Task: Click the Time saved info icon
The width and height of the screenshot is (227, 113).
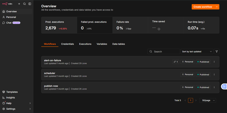Action: (x=159, y=29)
